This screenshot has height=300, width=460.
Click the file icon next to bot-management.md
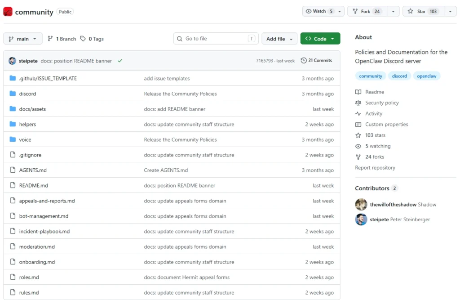pyautogui.click(x=13, y=216)
